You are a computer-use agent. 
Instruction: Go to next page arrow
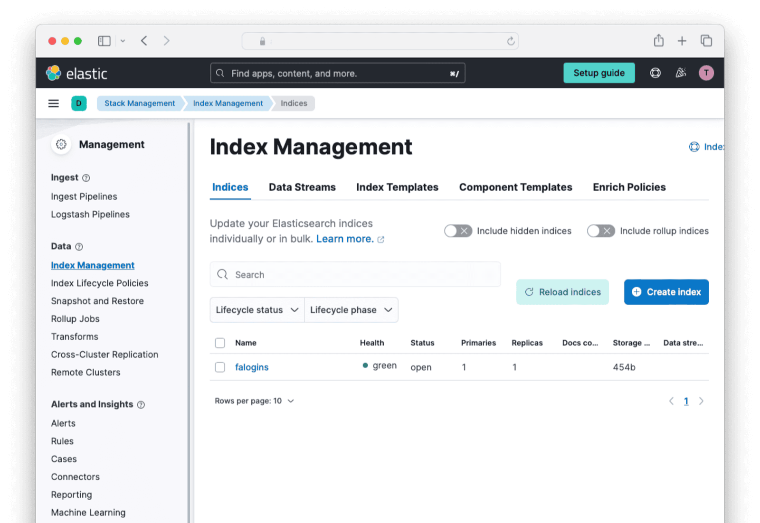[701, 401]
